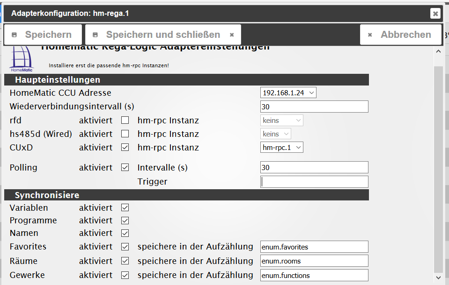449x285 pixels.
Task: Click the HomeMatic logo icon
Action: [22, 59]
